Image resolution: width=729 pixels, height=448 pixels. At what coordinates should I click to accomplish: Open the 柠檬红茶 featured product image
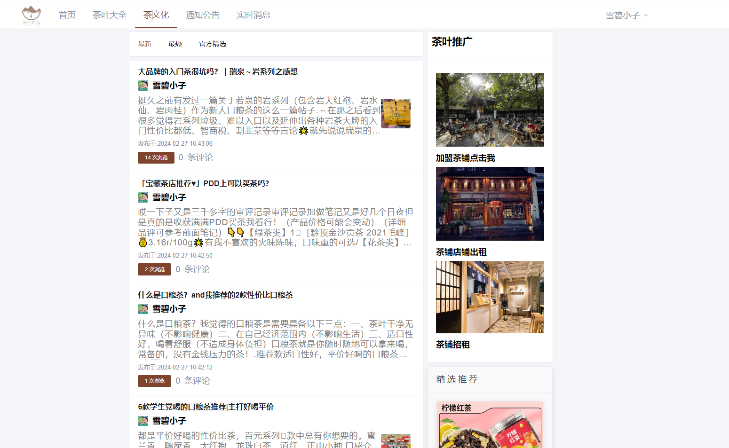coord(490,424)
